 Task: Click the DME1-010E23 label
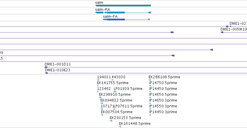57,70
